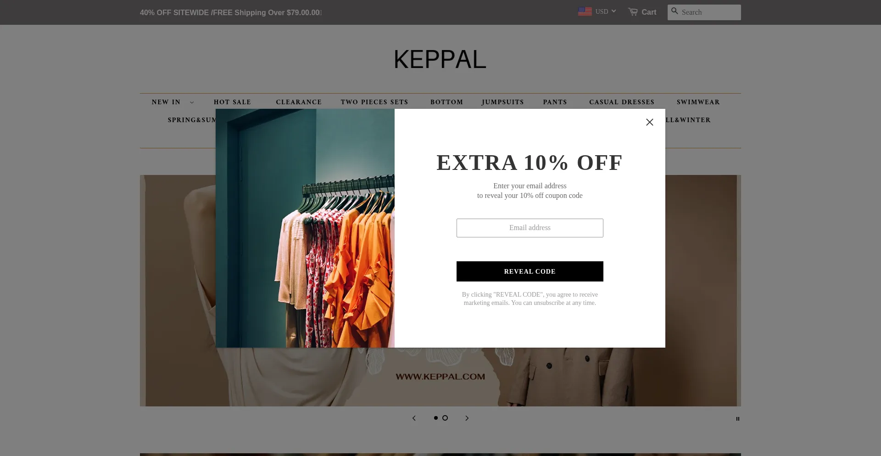Focus the Search input box
881x456 pixels.
point(710,12)
